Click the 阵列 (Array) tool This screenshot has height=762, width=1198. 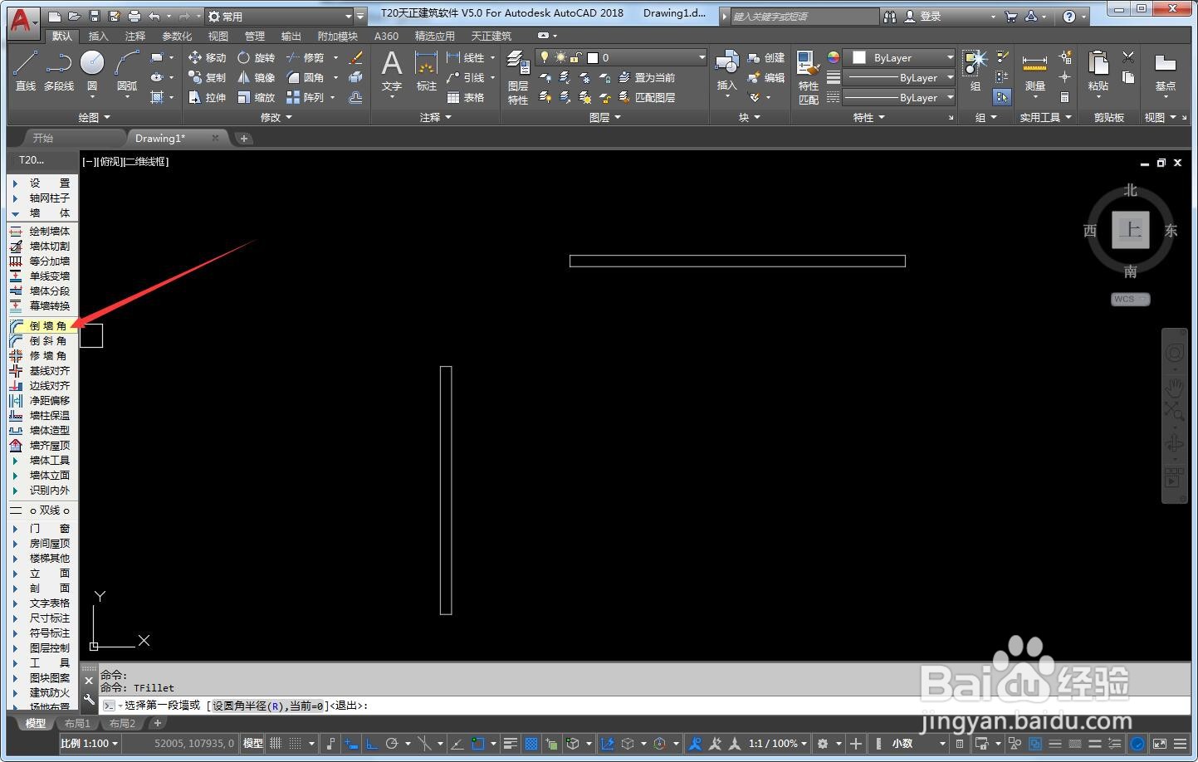click(305, 97)
